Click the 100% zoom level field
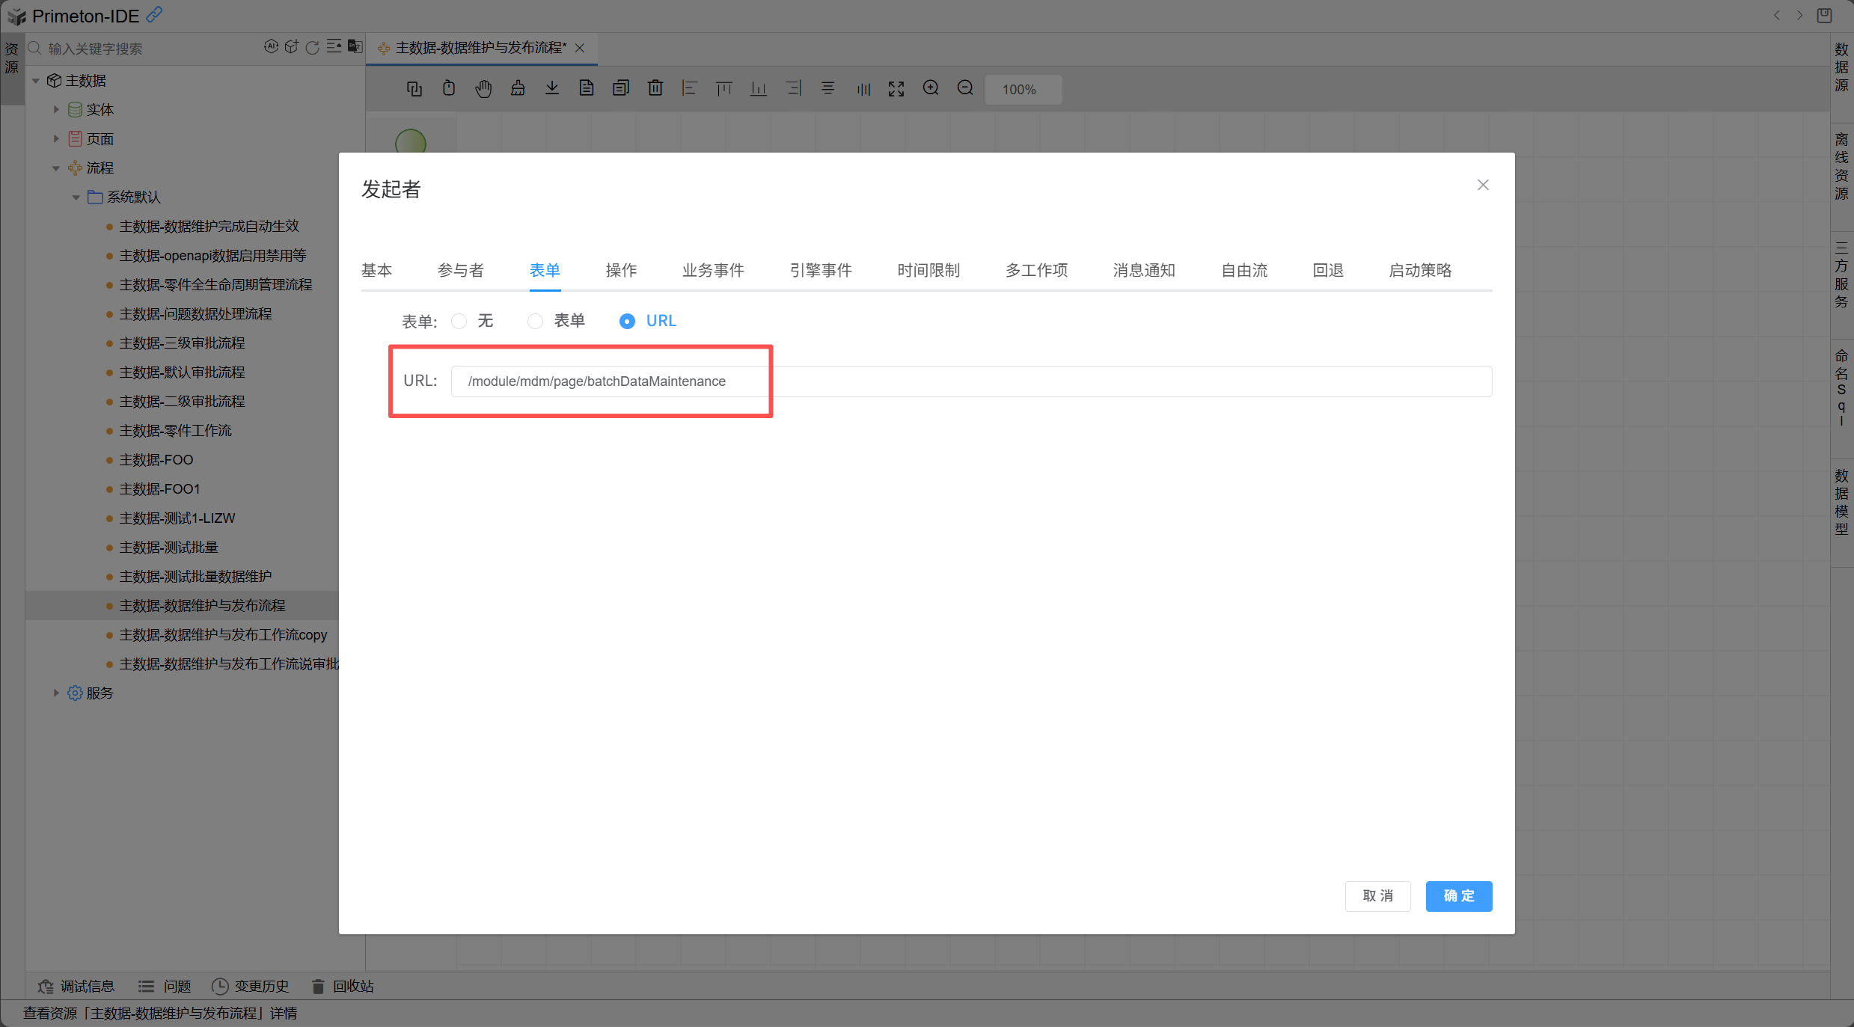This screenshot has height=1027, width=1854. (1021, 89)
